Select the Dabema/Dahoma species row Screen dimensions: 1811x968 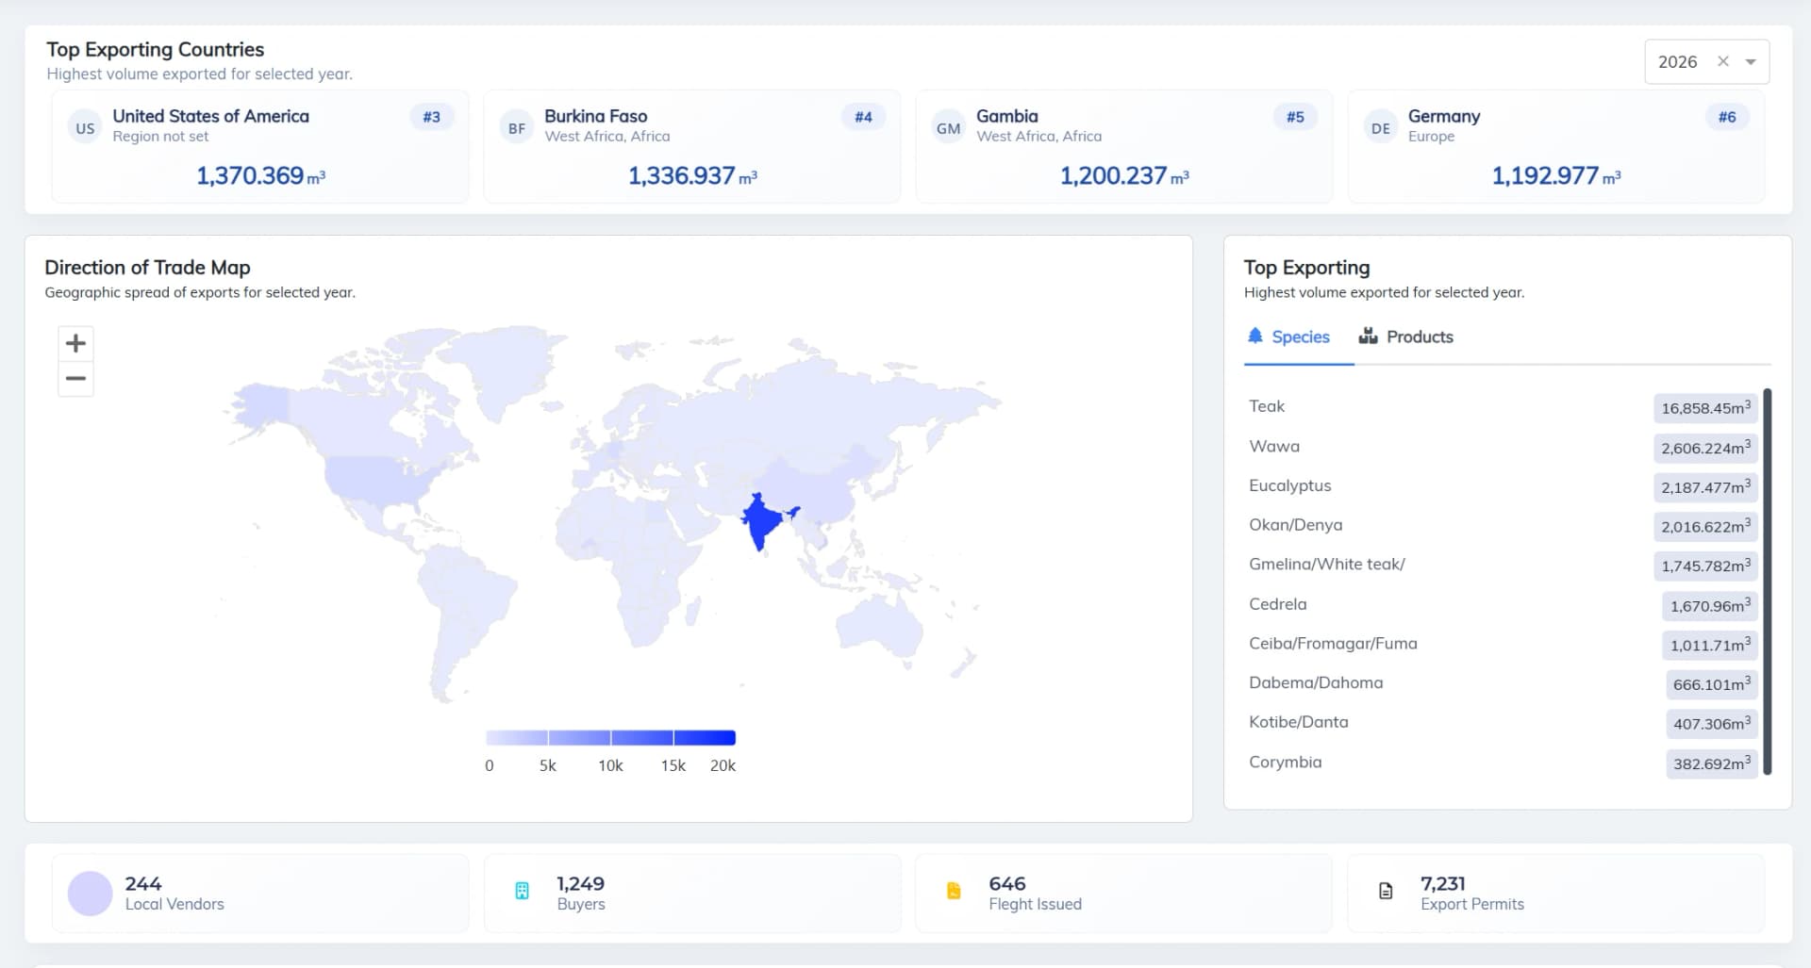pos(1502,683)
